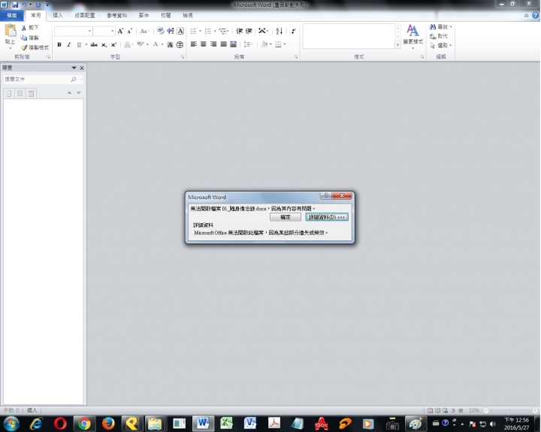Screen dimensions: 541x432
Task: Click the Undo arrow icon
Action: 25,5
